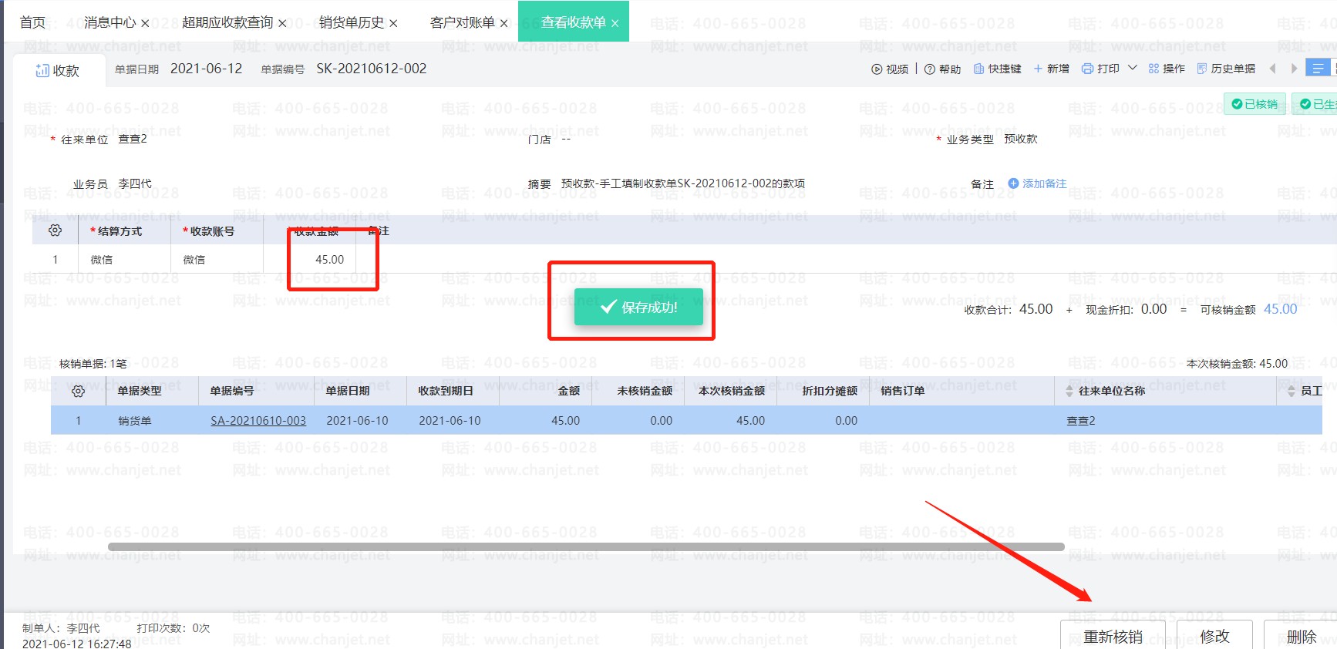Click the 重新核销 button
The width and height of the screenshot is (1337, 649).
tap(1113, 635)
